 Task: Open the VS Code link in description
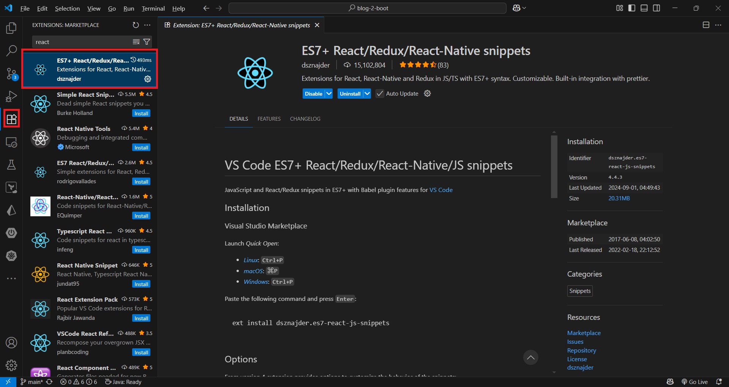pyautogui.click(x=441, y=190)
